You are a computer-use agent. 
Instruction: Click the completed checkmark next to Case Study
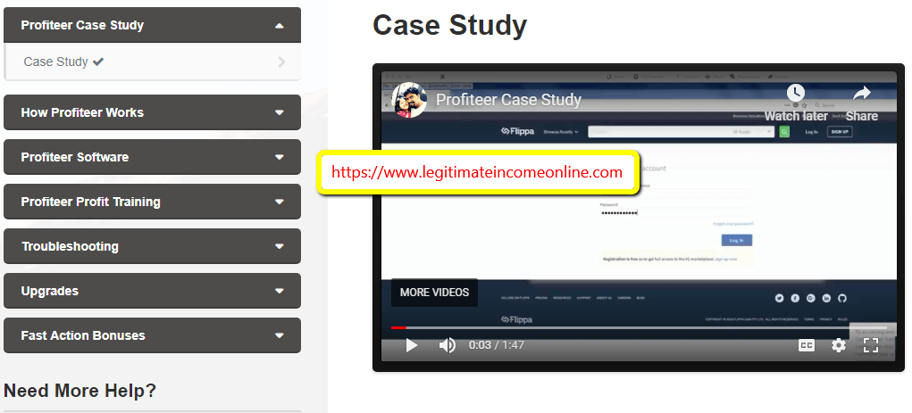point(98,62)
